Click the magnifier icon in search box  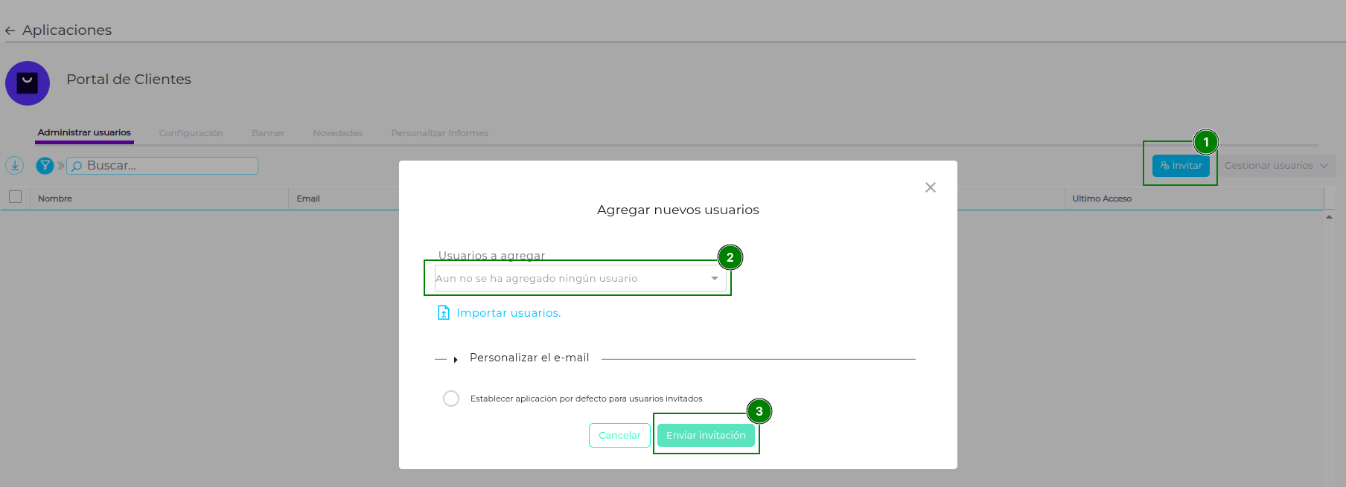coord(77,166)
